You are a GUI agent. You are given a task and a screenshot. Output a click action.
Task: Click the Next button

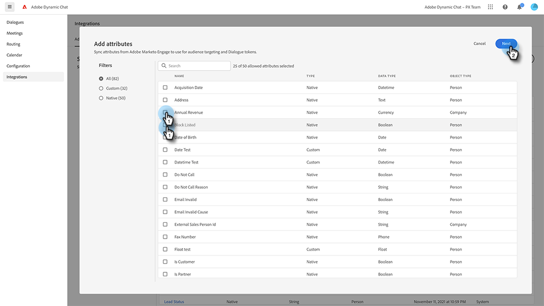(x=506, y=43)
